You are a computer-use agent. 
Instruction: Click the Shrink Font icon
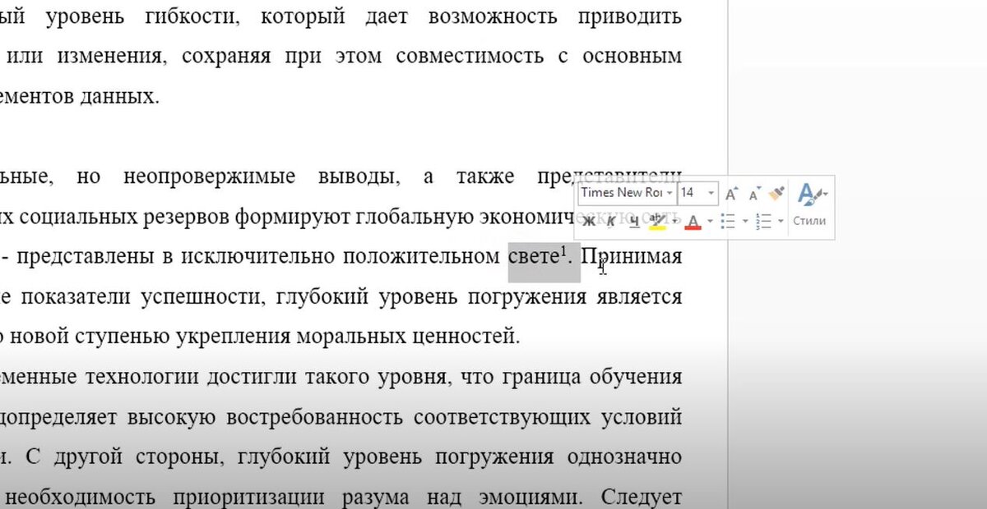pos(753,193)
